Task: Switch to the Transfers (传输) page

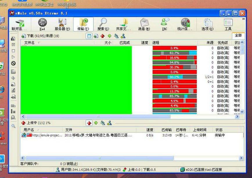Action: pos(83,24)
